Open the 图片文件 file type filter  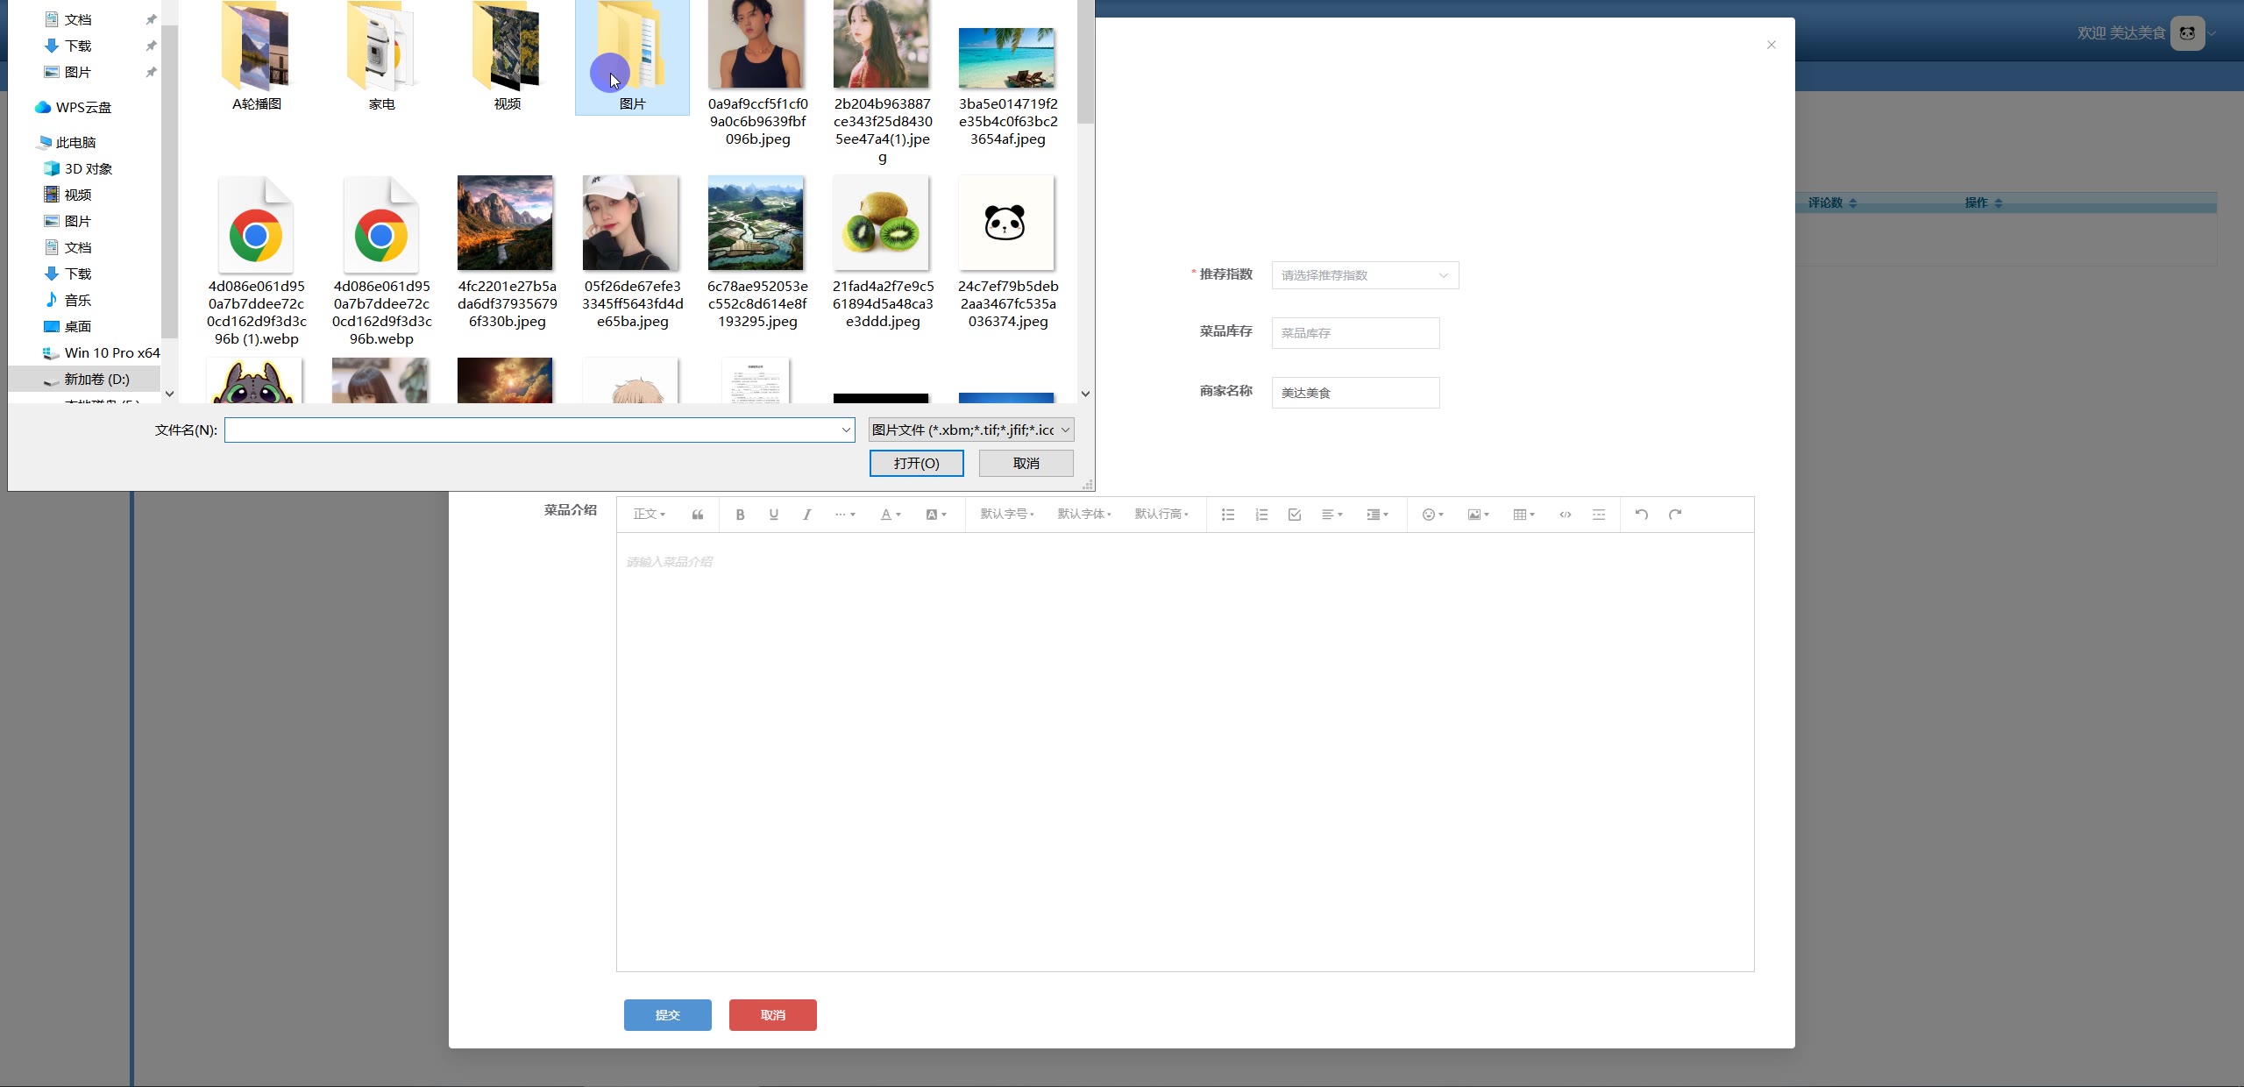970,430
